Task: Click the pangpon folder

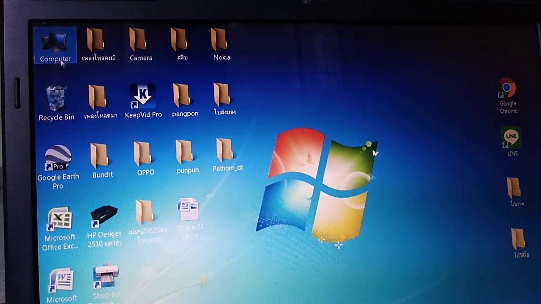Action: coord(185,100)
